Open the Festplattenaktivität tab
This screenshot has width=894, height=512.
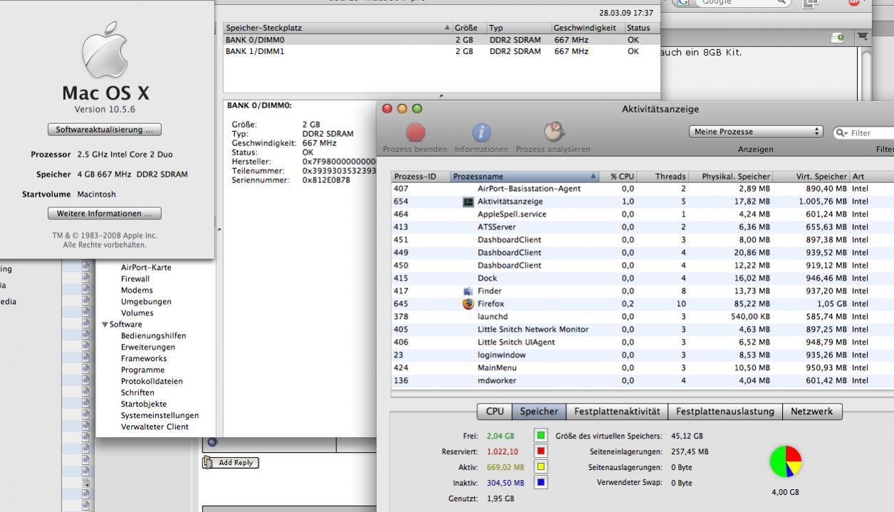[617, 412]
